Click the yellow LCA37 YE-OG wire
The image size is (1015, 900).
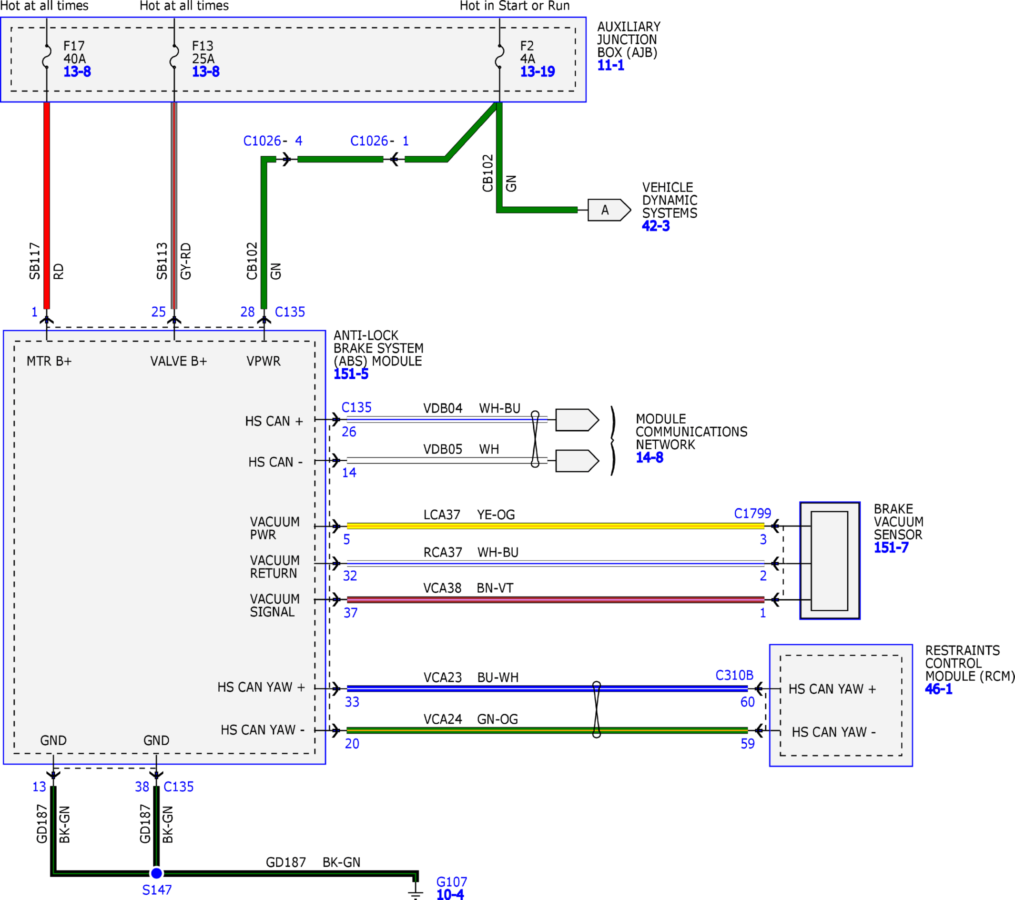pos(555,526)
